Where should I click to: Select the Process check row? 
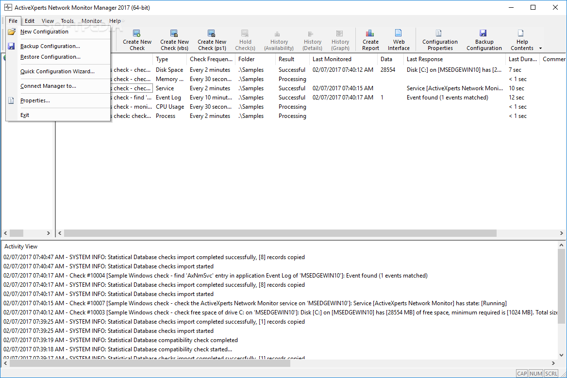point(338,116)
